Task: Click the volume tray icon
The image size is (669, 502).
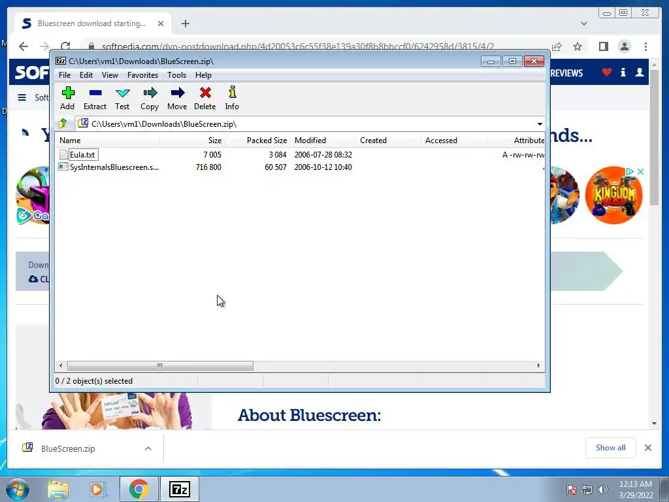Action: 603,490
